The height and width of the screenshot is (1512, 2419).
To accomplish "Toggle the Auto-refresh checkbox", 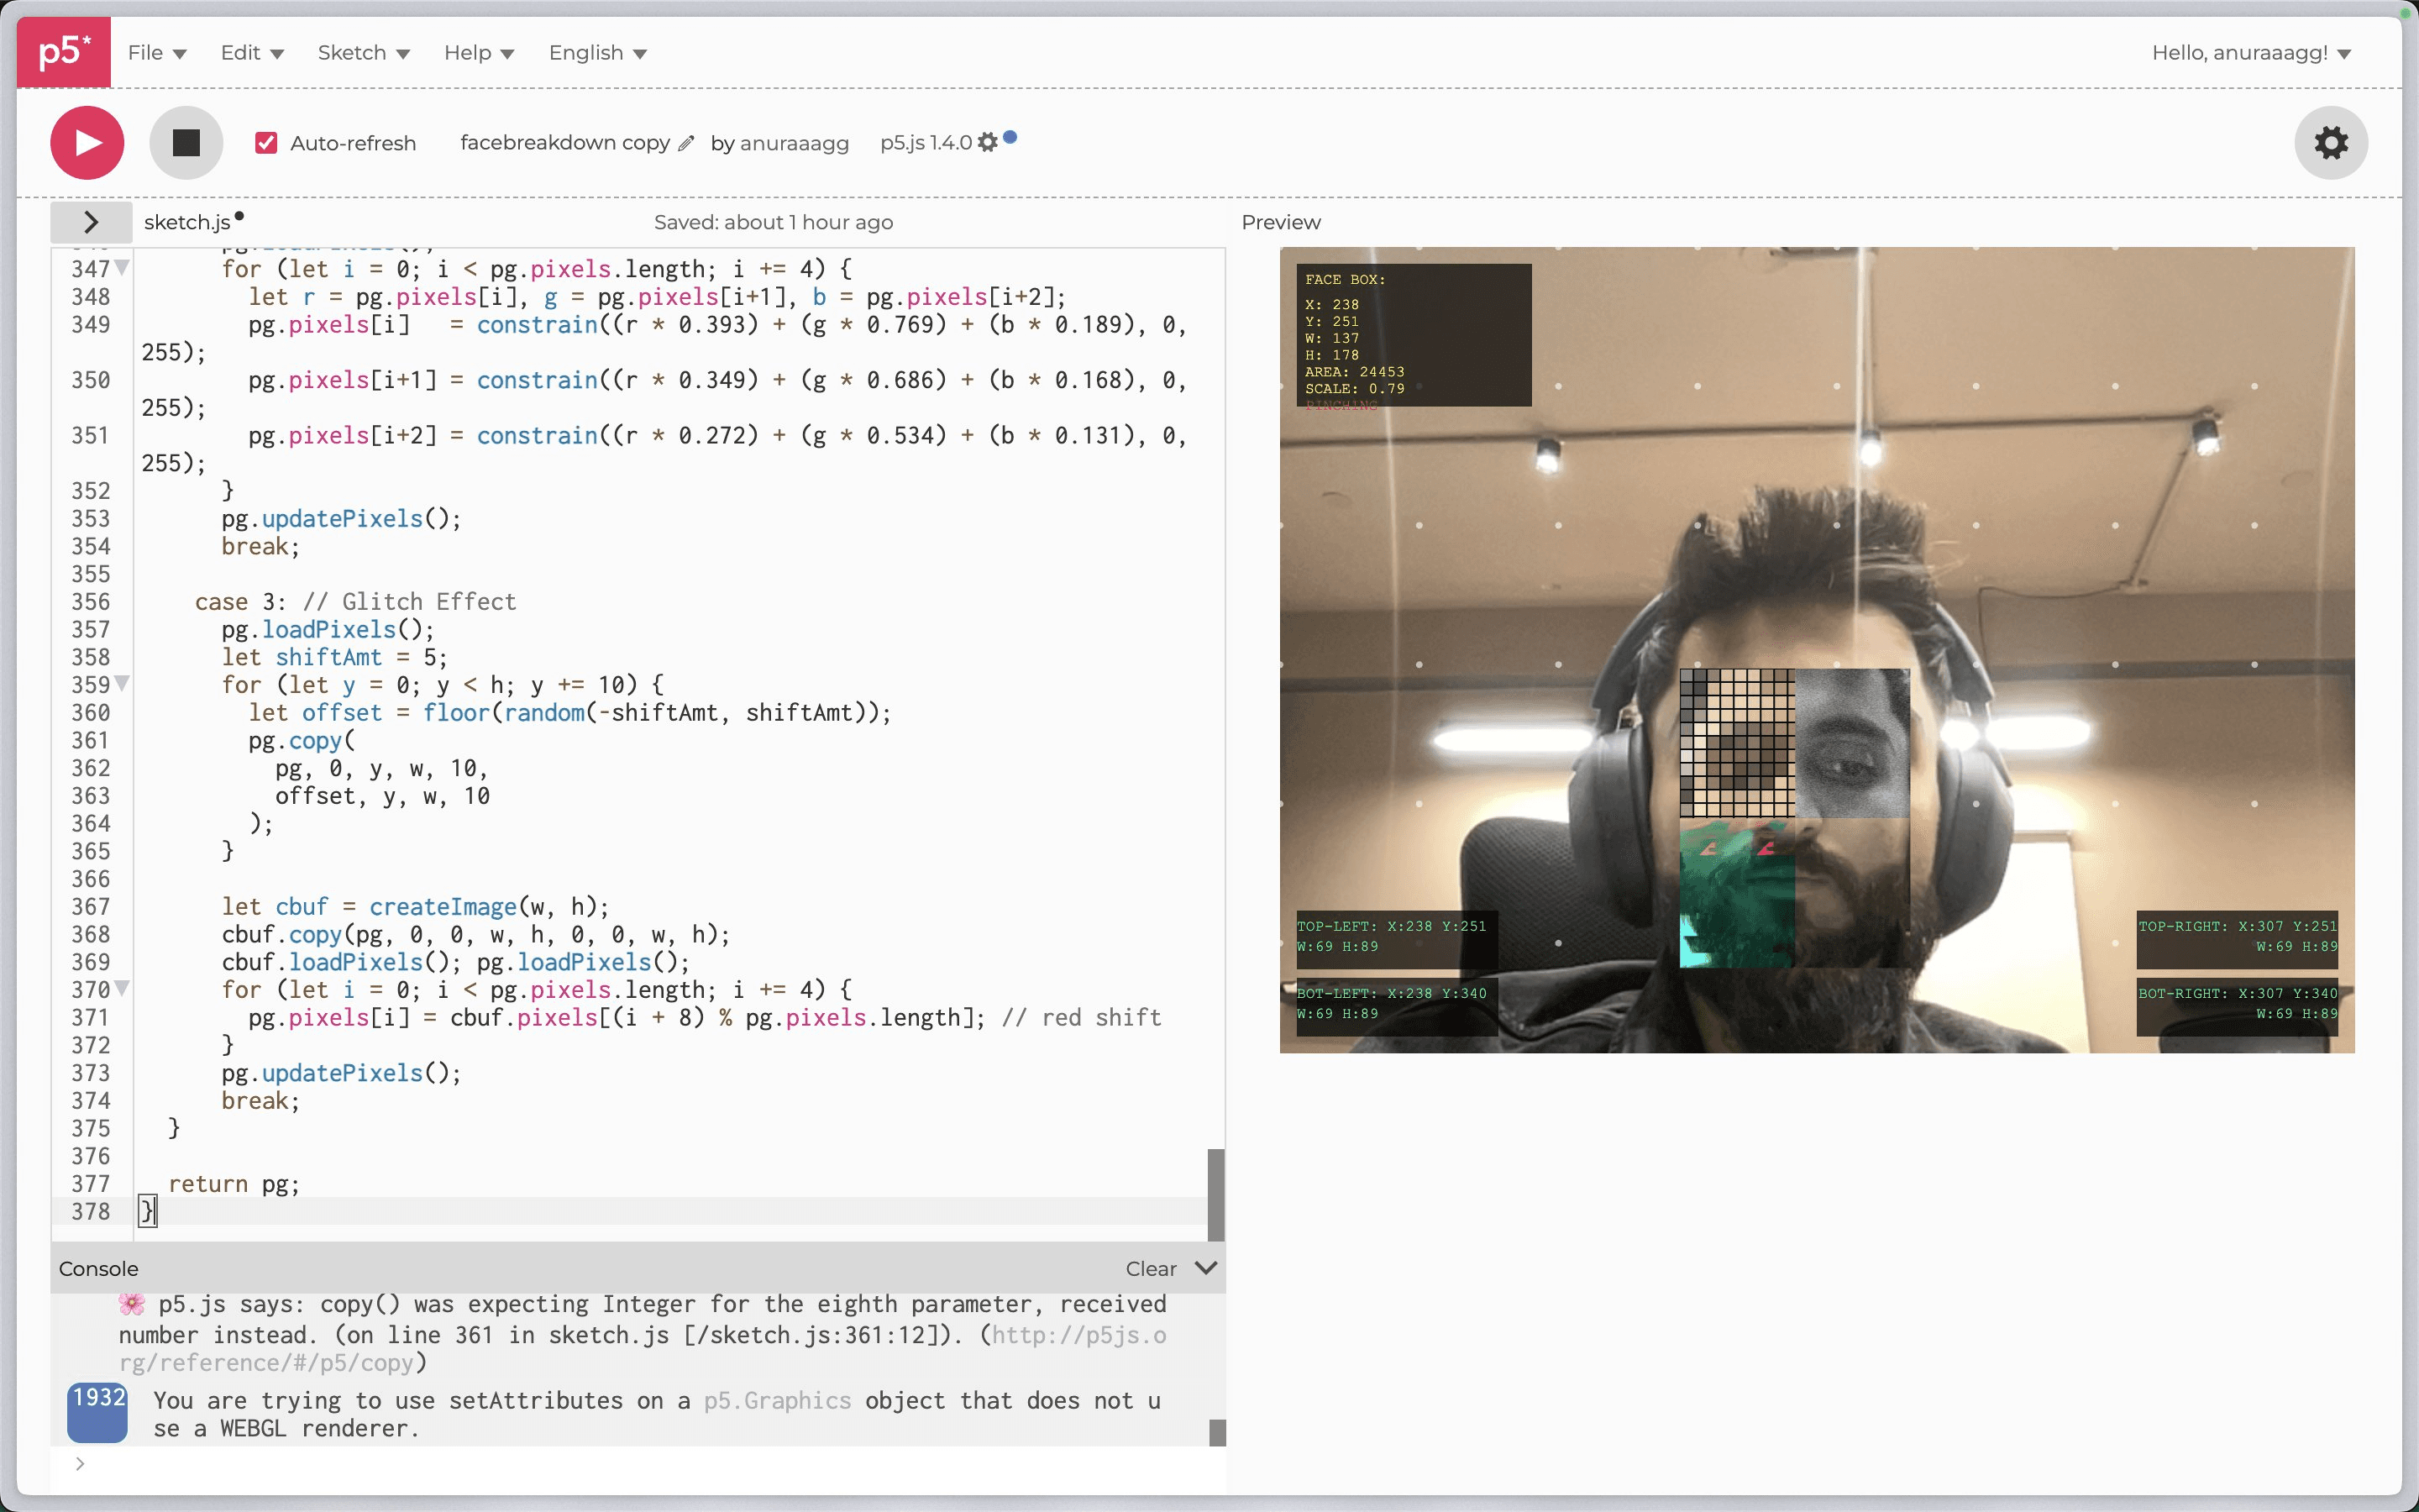I will 266,143.
